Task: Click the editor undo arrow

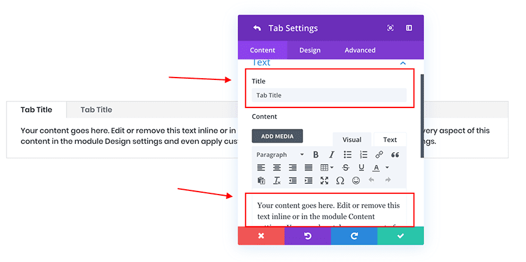Action: coord(371,180)
